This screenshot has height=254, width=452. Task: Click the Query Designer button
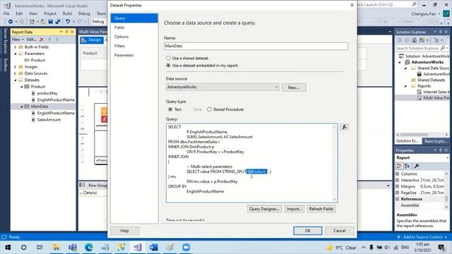pos(264,209)
